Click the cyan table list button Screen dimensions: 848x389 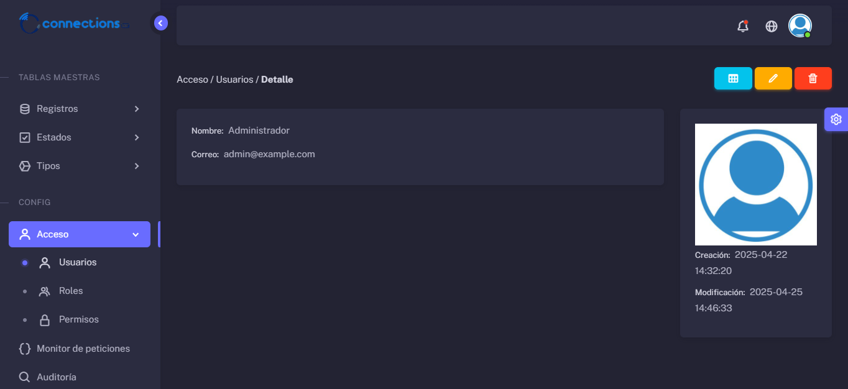click(x=733, y=78)
